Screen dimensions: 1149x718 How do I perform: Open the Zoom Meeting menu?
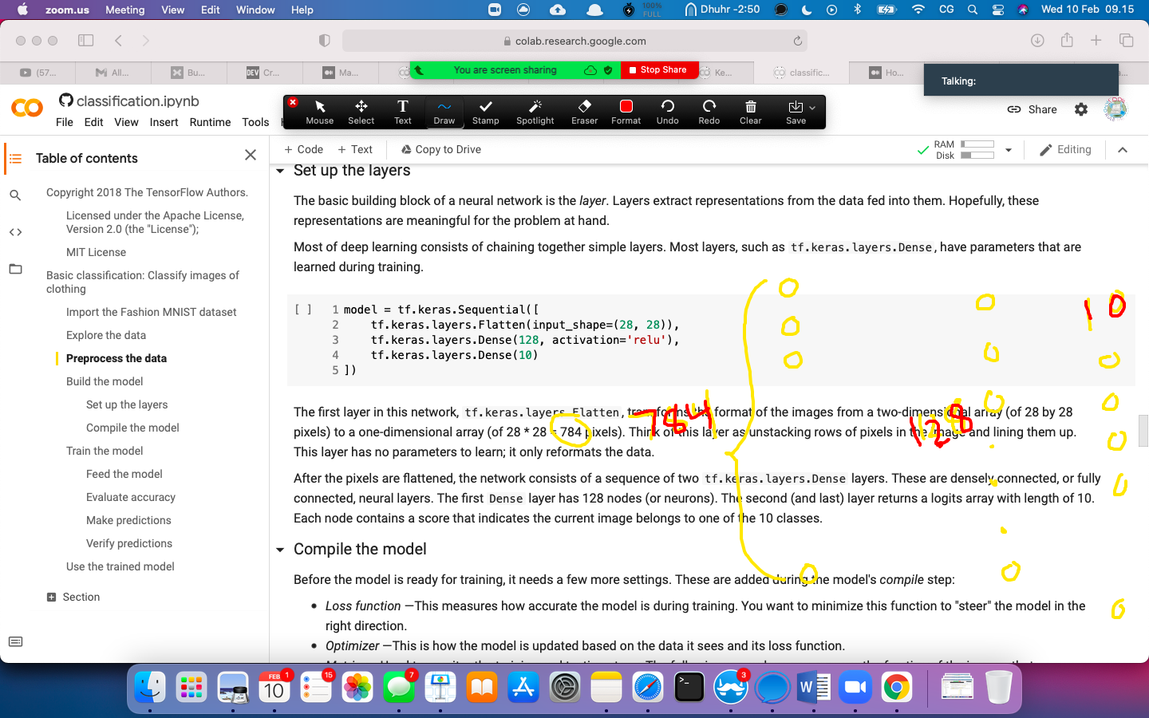[125, 10]
